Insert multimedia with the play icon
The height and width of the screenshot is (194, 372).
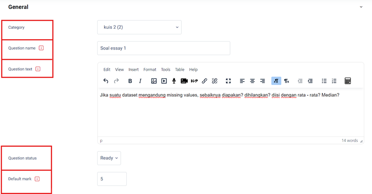tap(164, 81)
